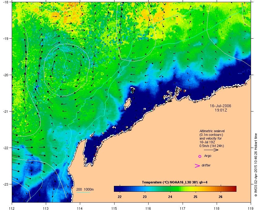The width and height of the screenshot is (260, 210).
Task: Click the 'Argo' legend label
Action: [x=208, y=156]
